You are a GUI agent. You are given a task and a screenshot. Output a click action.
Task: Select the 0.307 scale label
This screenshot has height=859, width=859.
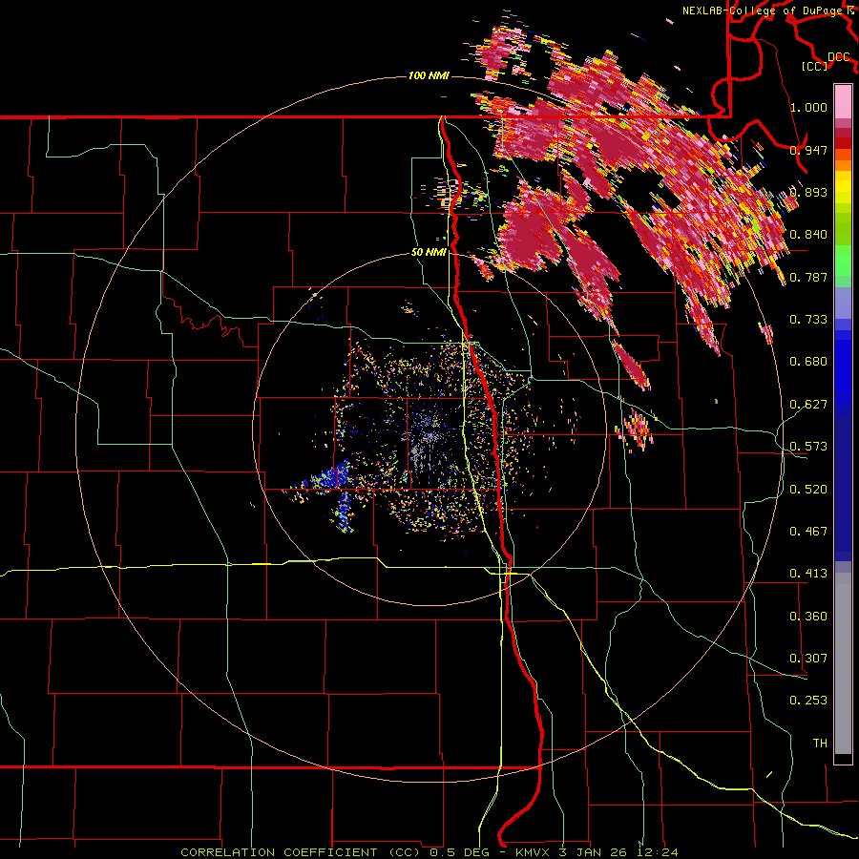click(x=808, y=659)
